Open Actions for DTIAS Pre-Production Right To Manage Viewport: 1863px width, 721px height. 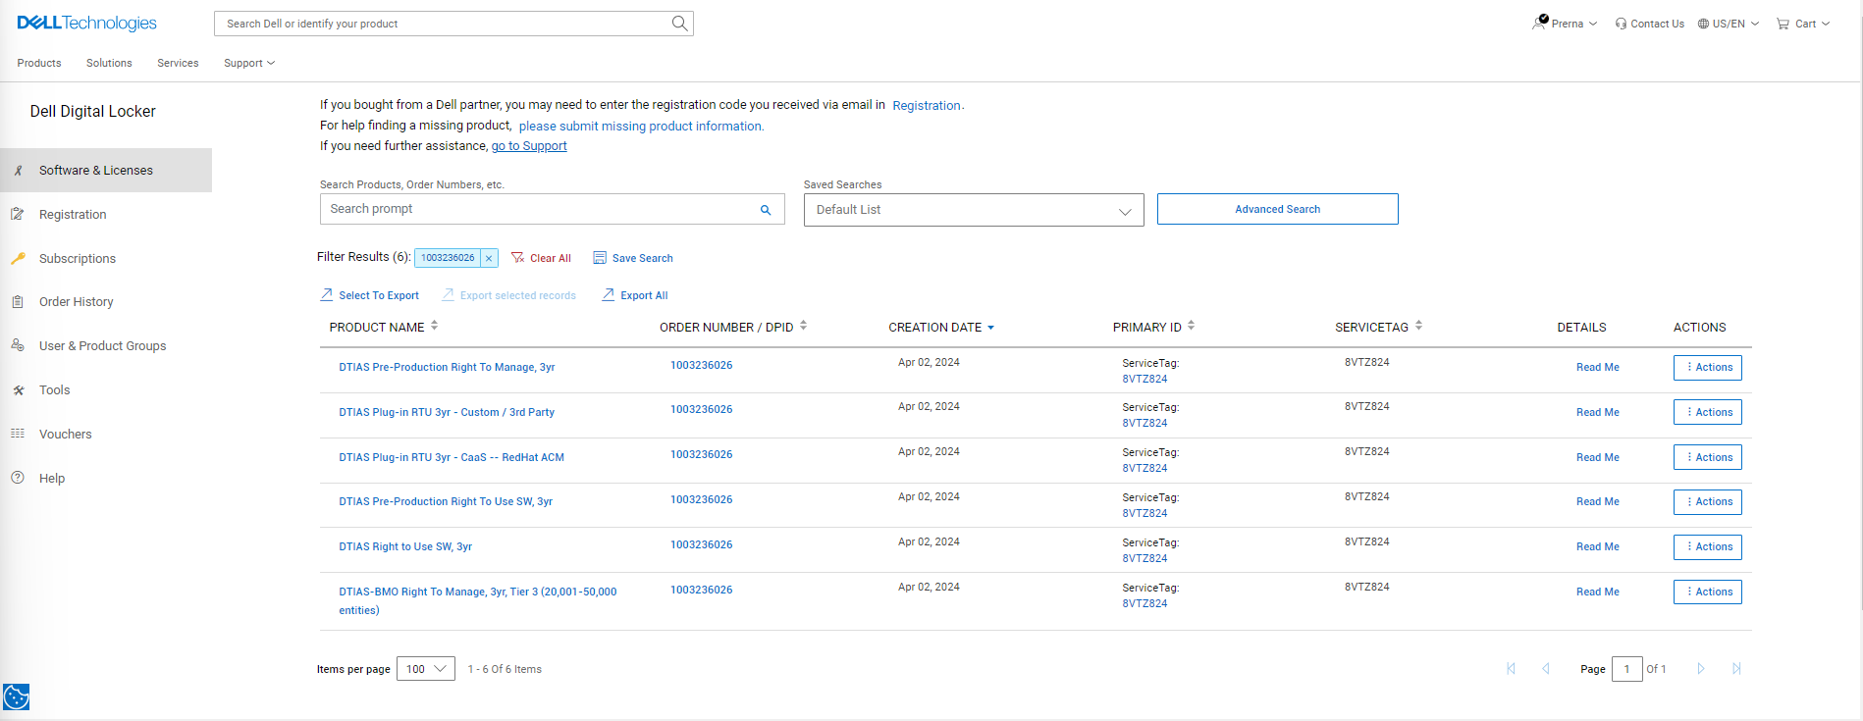coord(1708,367)
